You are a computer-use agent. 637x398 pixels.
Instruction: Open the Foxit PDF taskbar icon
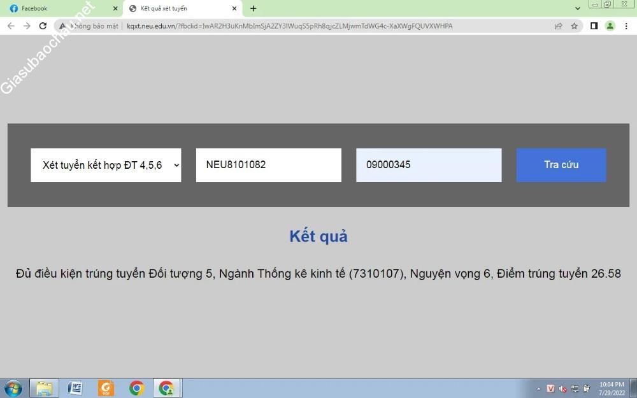pyautogui.click(x=106, y=388)
